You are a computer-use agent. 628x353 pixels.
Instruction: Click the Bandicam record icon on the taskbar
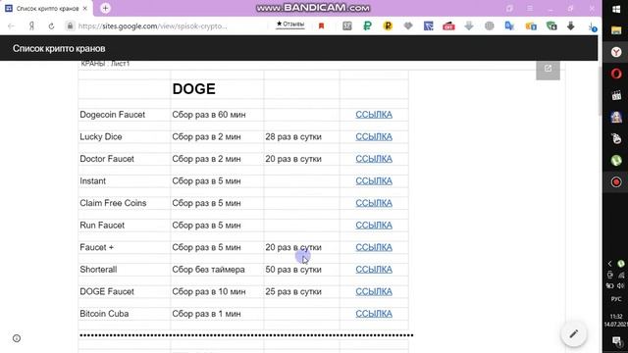coord(616,182)
